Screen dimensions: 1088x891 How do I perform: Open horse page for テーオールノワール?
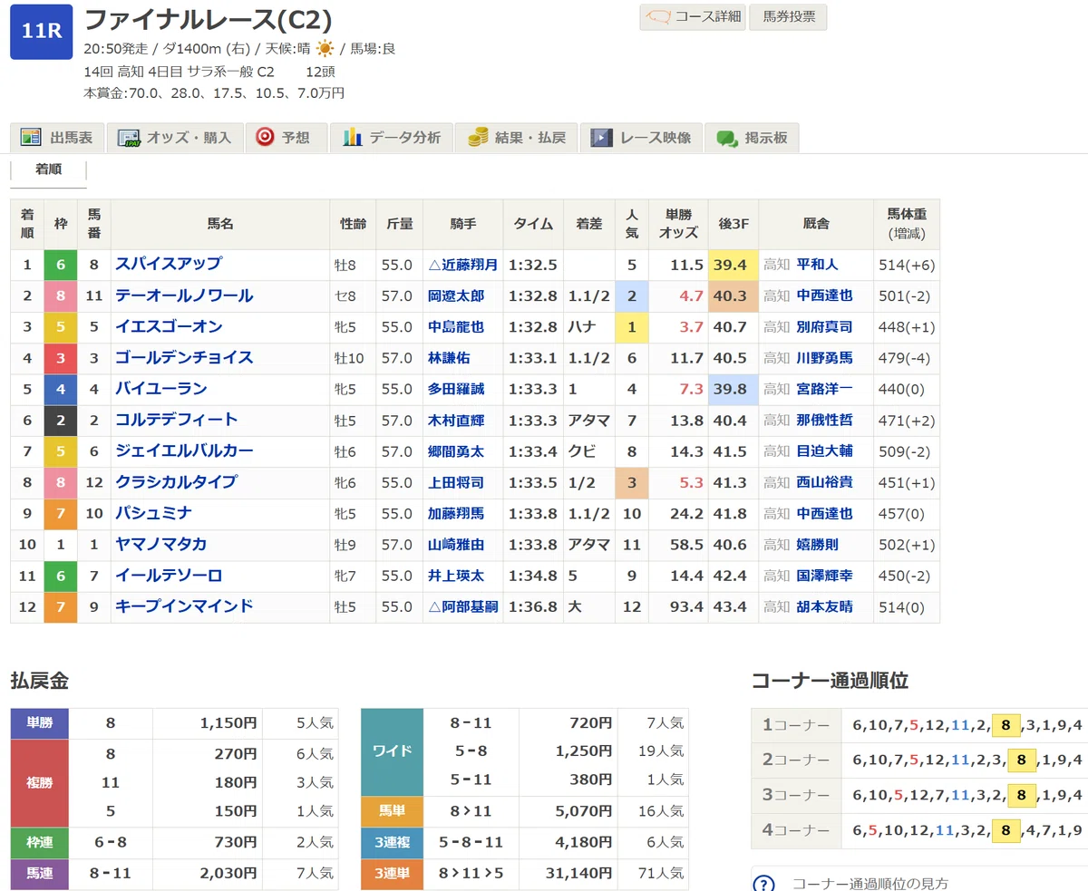tap(184, 295)
